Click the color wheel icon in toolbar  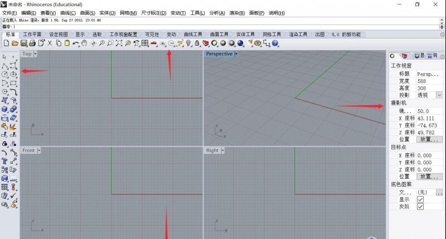214,43
